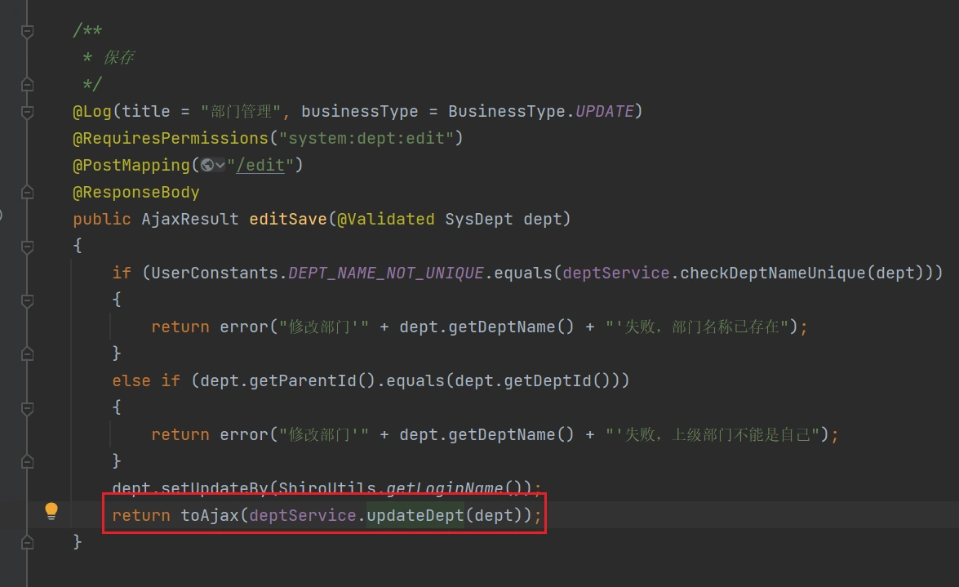This screenshot has height=587, width=959.
Task: Click fold marker at the comment closing line
Action: 27,84
